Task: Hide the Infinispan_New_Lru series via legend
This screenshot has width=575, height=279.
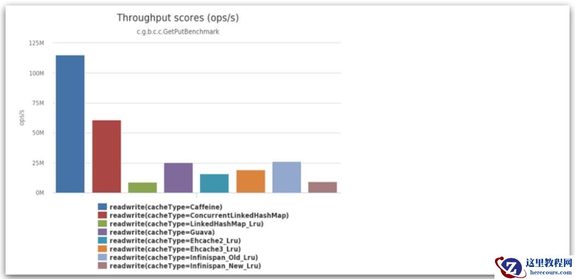Action: 185,266
